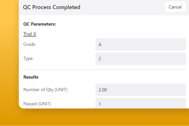The height and width of the screenshot is (126, 189).
Task: Select the Grade input field
Action: (x=140, y=44)
